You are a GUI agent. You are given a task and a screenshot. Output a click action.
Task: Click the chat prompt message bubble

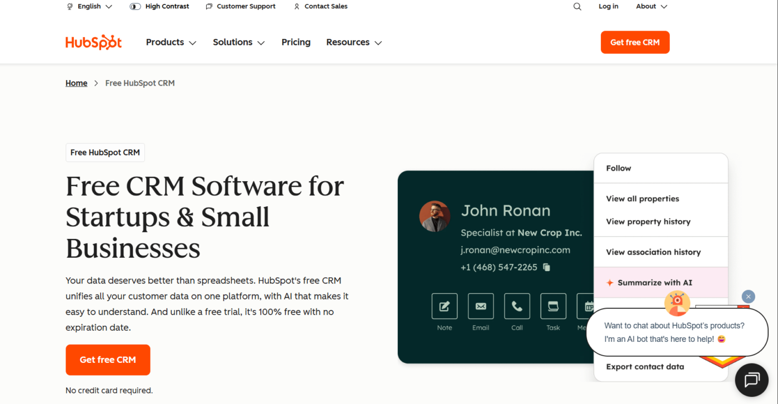(x=676, y=332)
